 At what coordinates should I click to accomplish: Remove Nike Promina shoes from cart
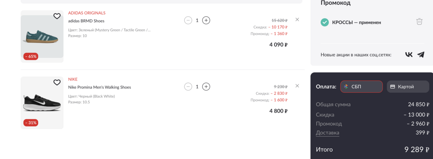coord(297,86)
